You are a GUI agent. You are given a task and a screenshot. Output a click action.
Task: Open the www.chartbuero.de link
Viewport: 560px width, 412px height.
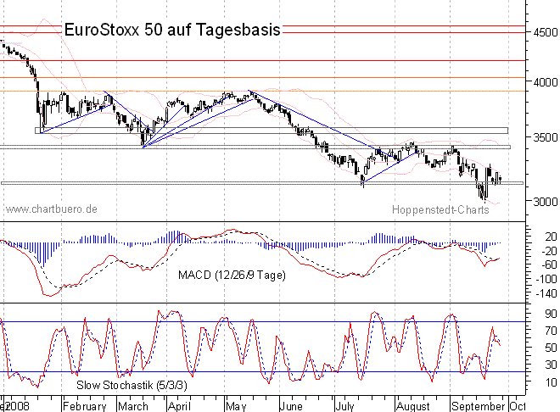point(52,209)
